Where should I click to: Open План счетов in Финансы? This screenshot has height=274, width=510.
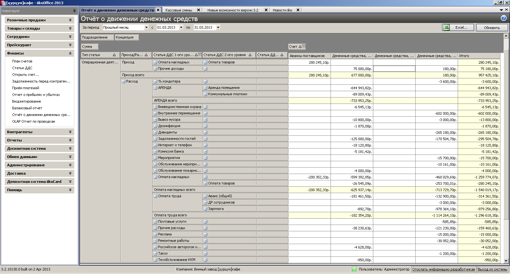pos(22,61)
